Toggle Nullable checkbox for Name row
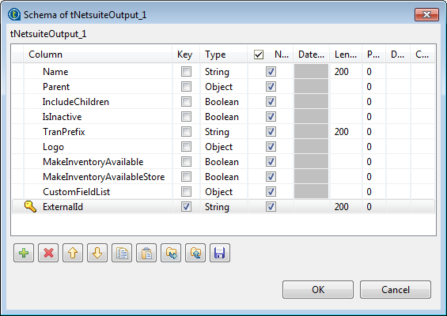 271,71
